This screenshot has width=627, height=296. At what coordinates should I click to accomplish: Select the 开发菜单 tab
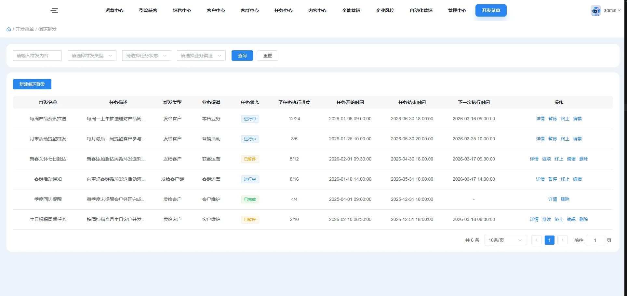point(491,10)
